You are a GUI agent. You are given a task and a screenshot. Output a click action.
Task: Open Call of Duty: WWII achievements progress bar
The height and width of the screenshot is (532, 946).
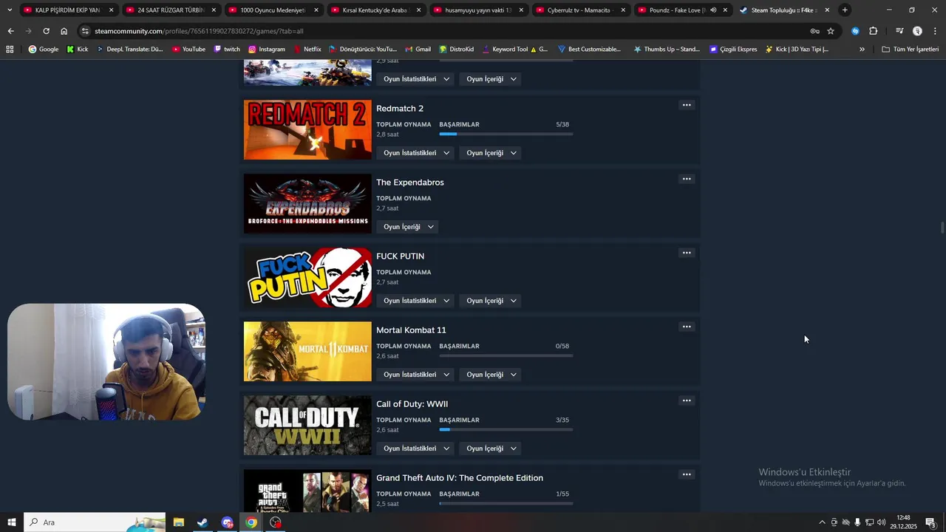coord(506,429)
